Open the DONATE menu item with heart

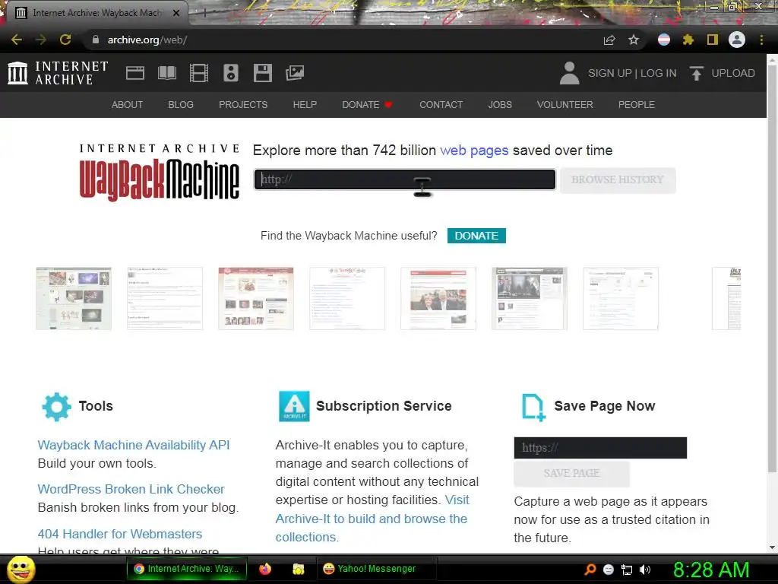pyautogui.click(x=367, y=105)
